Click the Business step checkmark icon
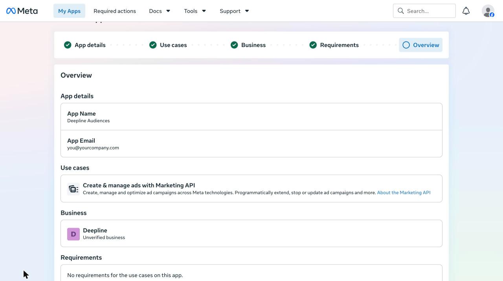The image size is (503, 281). [234, 45]
